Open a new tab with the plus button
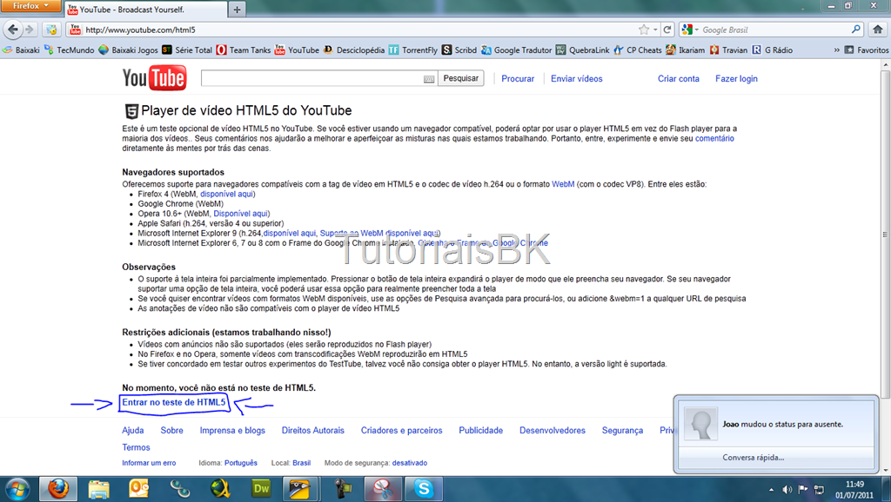Image resolution: width=891 pixels, height=502 pixels. click(237, 10)
